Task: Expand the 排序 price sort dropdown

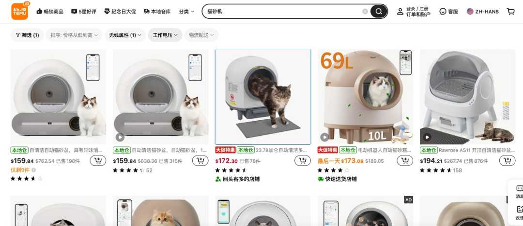Action: pyautogui.click(x=74, y=35)
